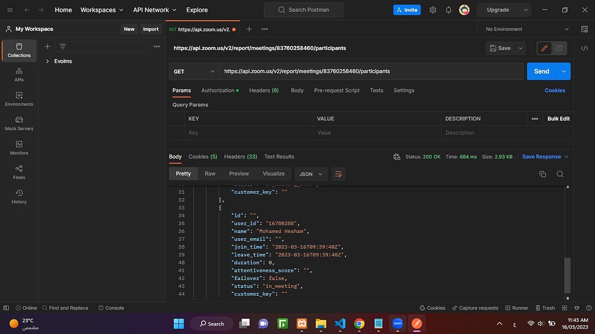The height and width of the screenshot is (334, 595).
Task: Expand the Evolms collection
Action: pos(48,61)
